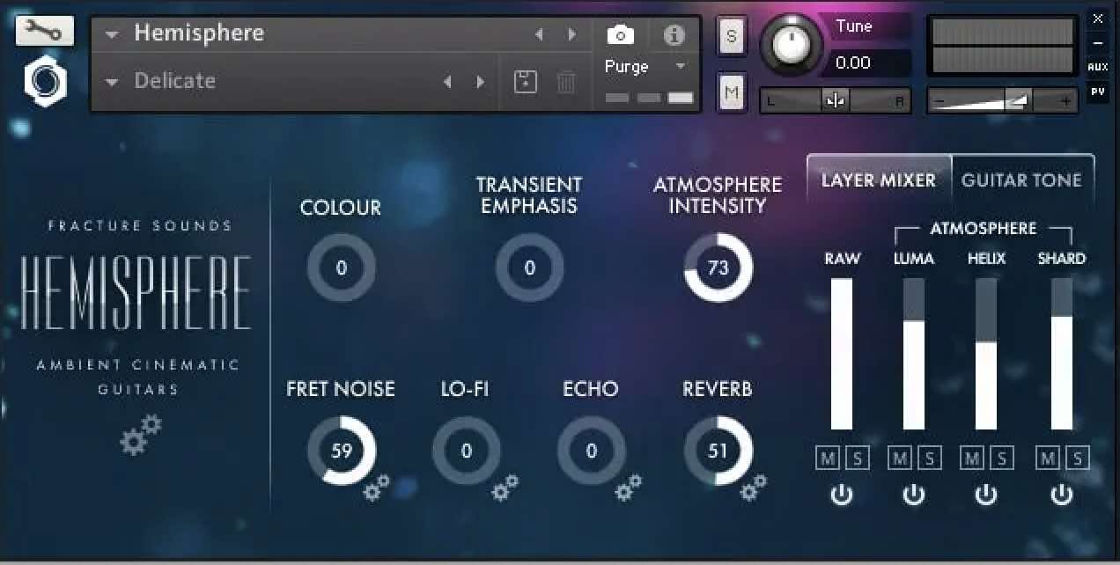Open Echo settings gears
The height and width of the screenshot is (565, 1120).
pyautogui.click(x=627, y=487)
